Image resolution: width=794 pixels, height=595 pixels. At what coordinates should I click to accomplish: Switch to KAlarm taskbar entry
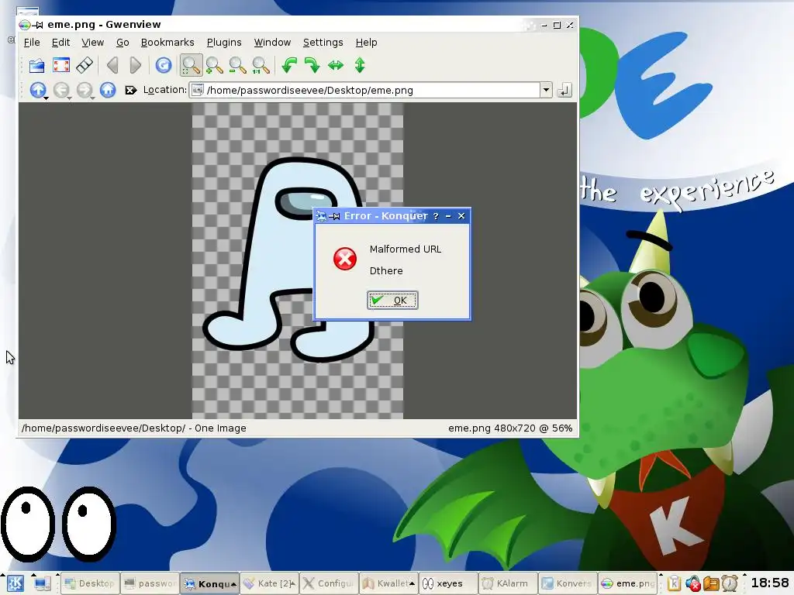pos(508,583)
